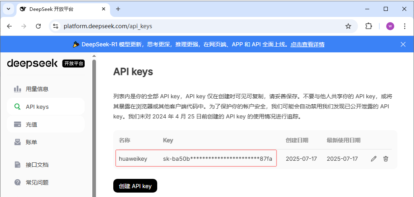Click the 名称 column header
This screenshot has height=197, width=414.
click(x=125, y=140)
